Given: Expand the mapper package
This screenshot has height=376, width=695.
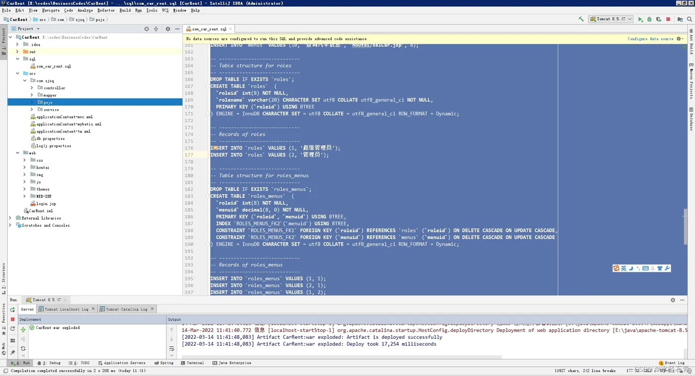Looking at the screenshot, I should point(32,95).
